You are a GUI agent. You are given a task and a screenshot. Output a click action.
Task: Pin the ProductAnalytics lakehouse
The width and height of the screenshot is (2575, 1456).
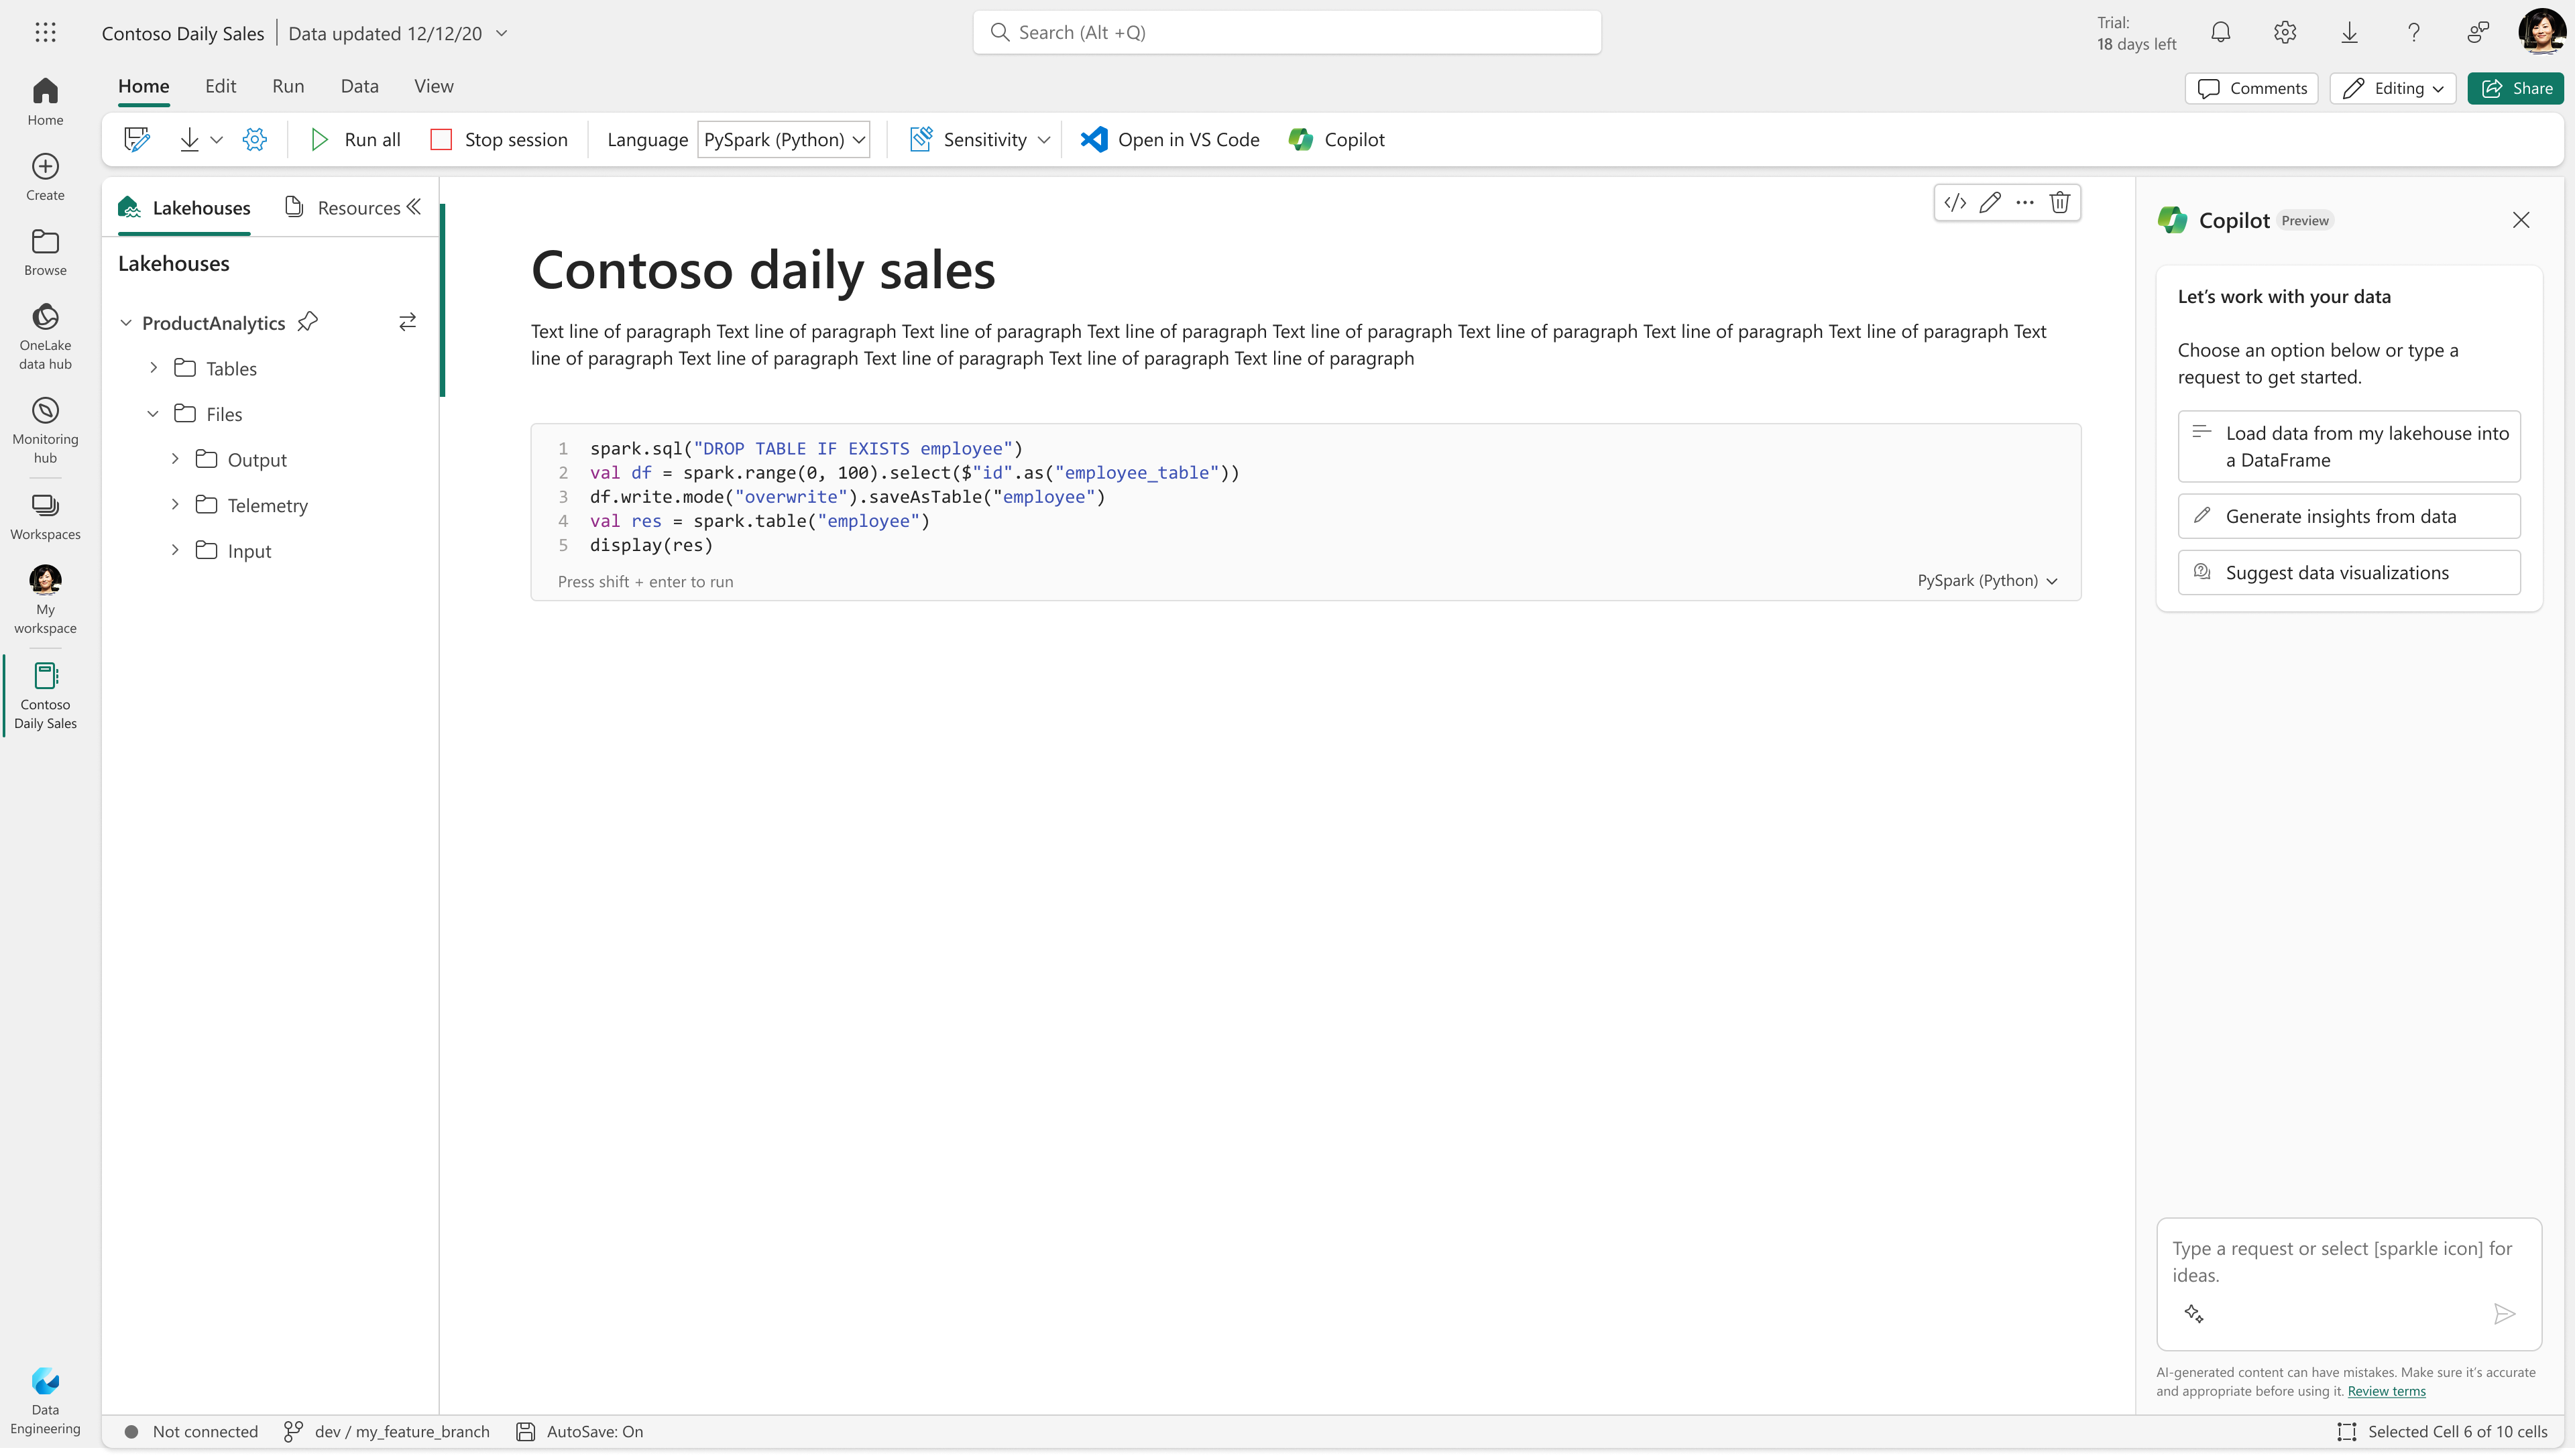pos(308,322)
